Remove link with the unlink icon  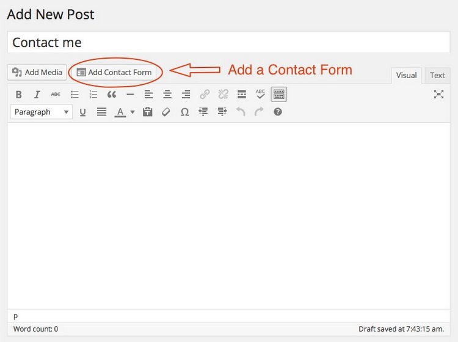[223, 94]
